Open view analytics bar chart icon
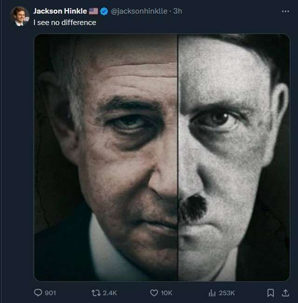This screenshot has height=303, width=298. coord(212,293)
